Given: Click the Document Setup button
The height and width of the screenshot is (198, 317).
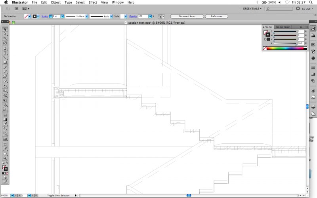Looking at the screenshot, I should [x=187, y=16].
